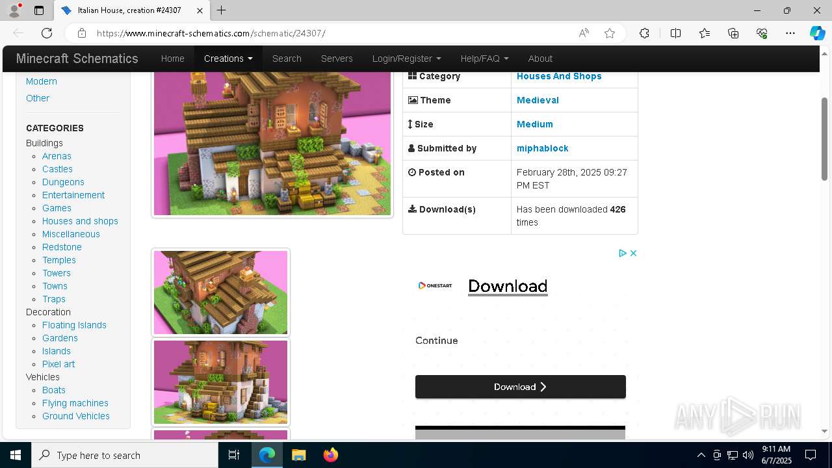Open the tab actions menu icon

point(39,10)
